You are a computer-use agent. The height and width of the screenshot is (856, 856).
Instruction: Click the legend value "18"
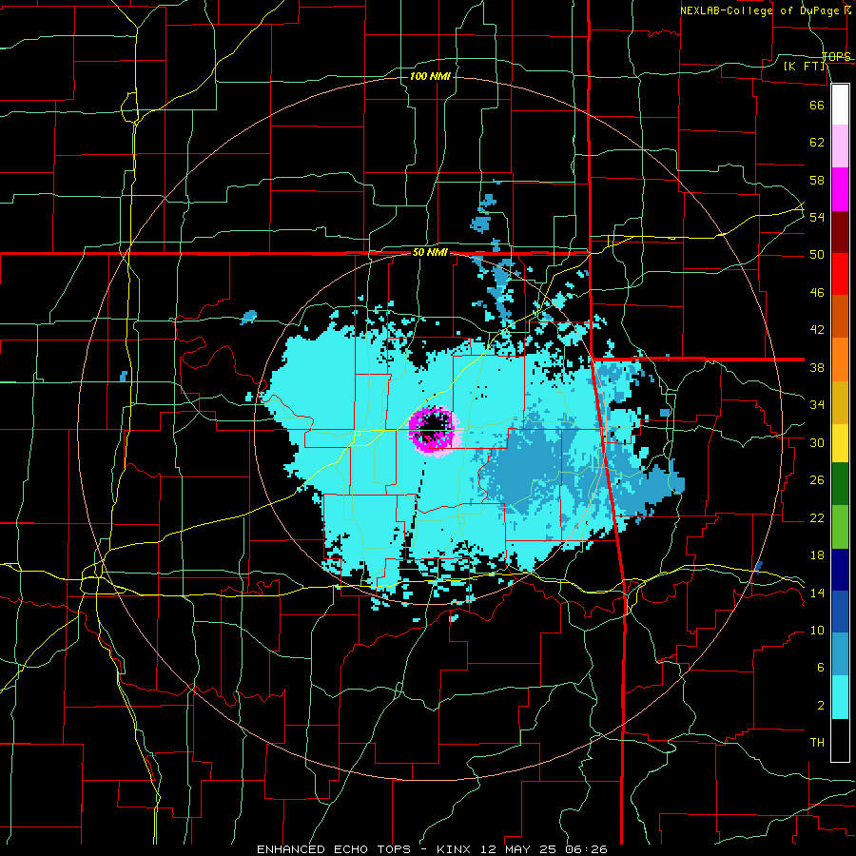click(817, 555)
